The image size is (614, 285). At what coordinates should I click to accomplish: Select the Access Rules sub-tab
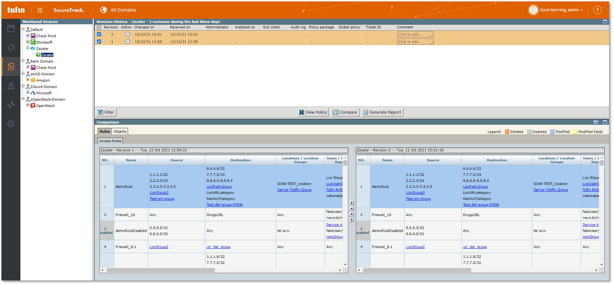110,141
